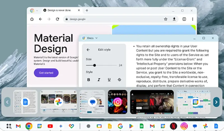Go back from Edit style panel
This screenshot has width=224, height=131.
click(88, 50)
